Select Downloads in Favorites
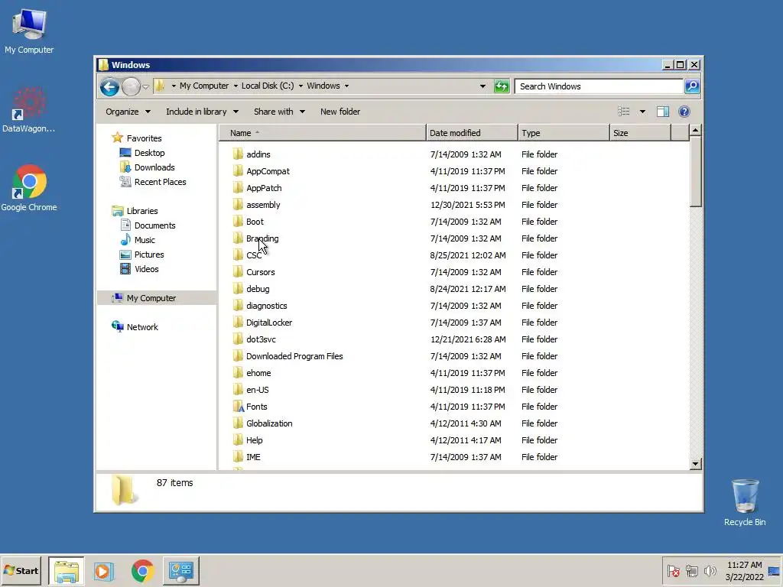Viewport: 783px width, 587px height. pos(154,167)
